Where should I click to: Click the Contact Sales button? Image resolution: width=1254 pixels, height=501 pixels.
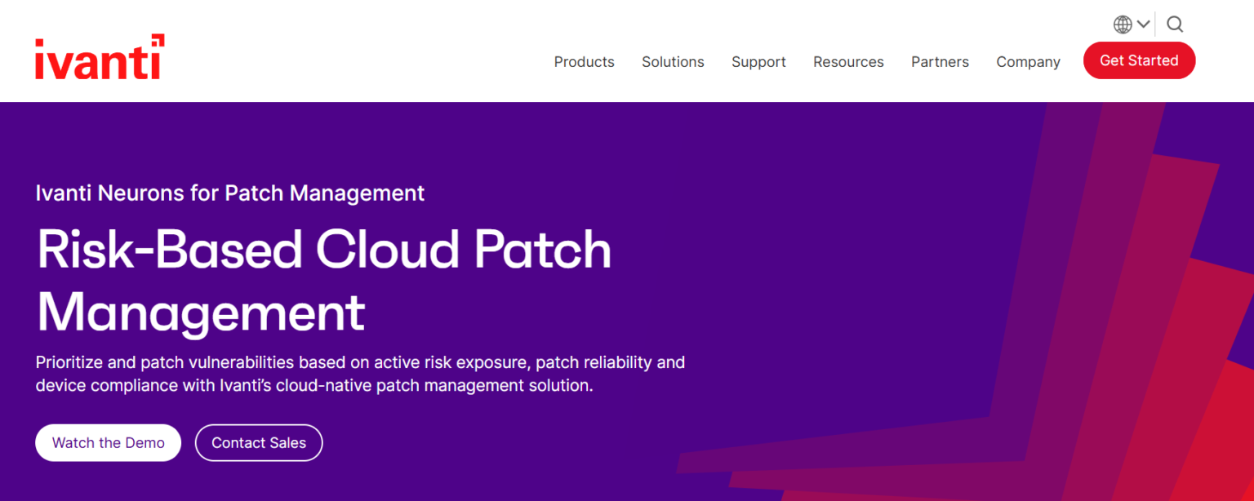click(x=259, y=442)
